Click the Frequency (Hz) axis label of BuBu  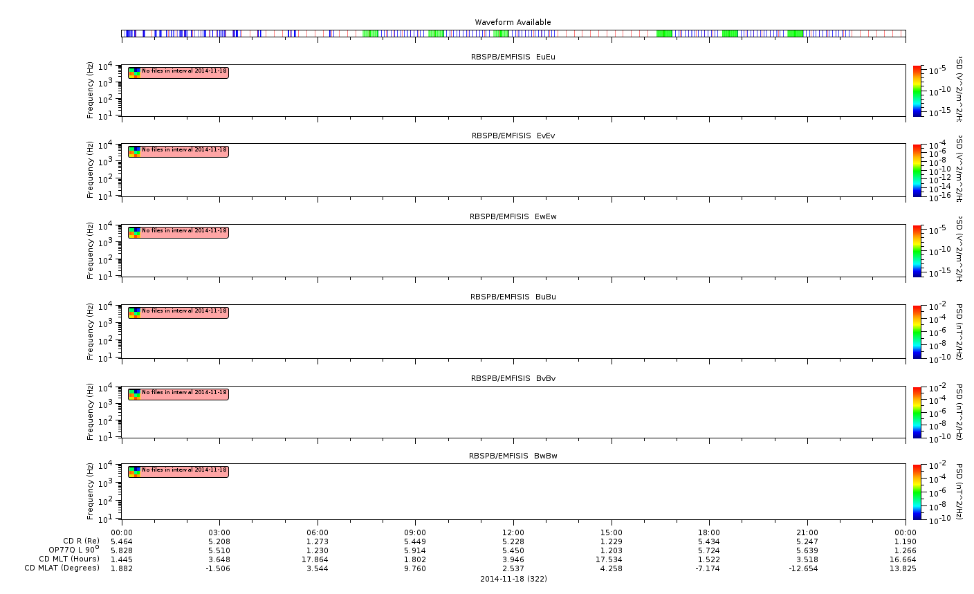point(90,332)
